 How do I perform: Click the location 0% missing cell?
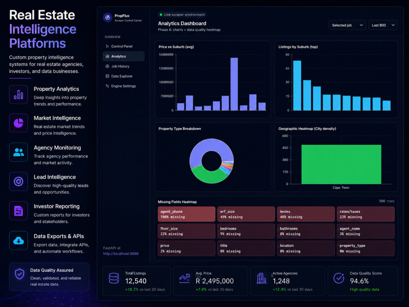pos(306,248)
